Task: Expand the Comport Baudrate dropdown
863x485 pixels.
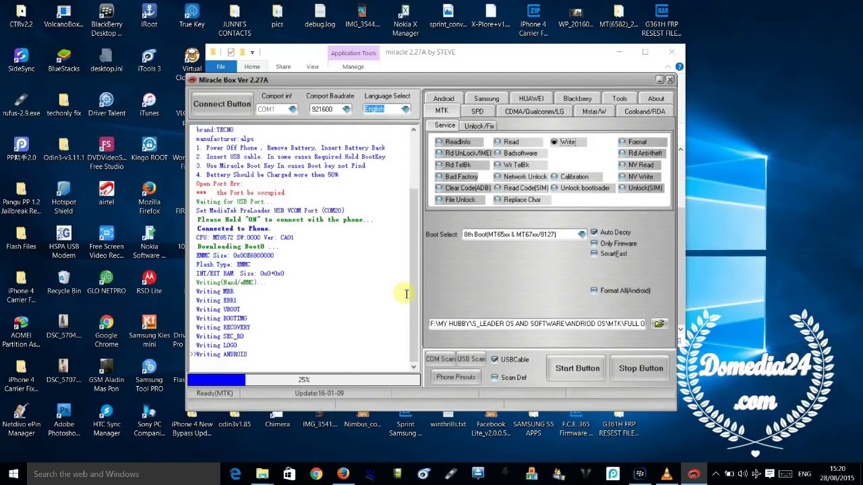Action: coord(347,109)
